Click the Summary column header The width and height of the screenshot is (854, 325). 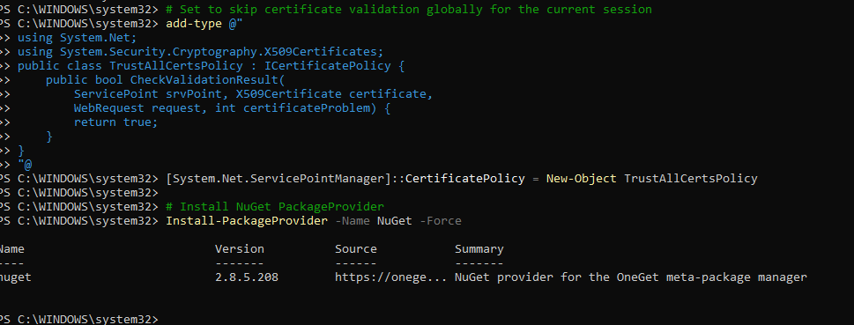click(x=479, y=249)
